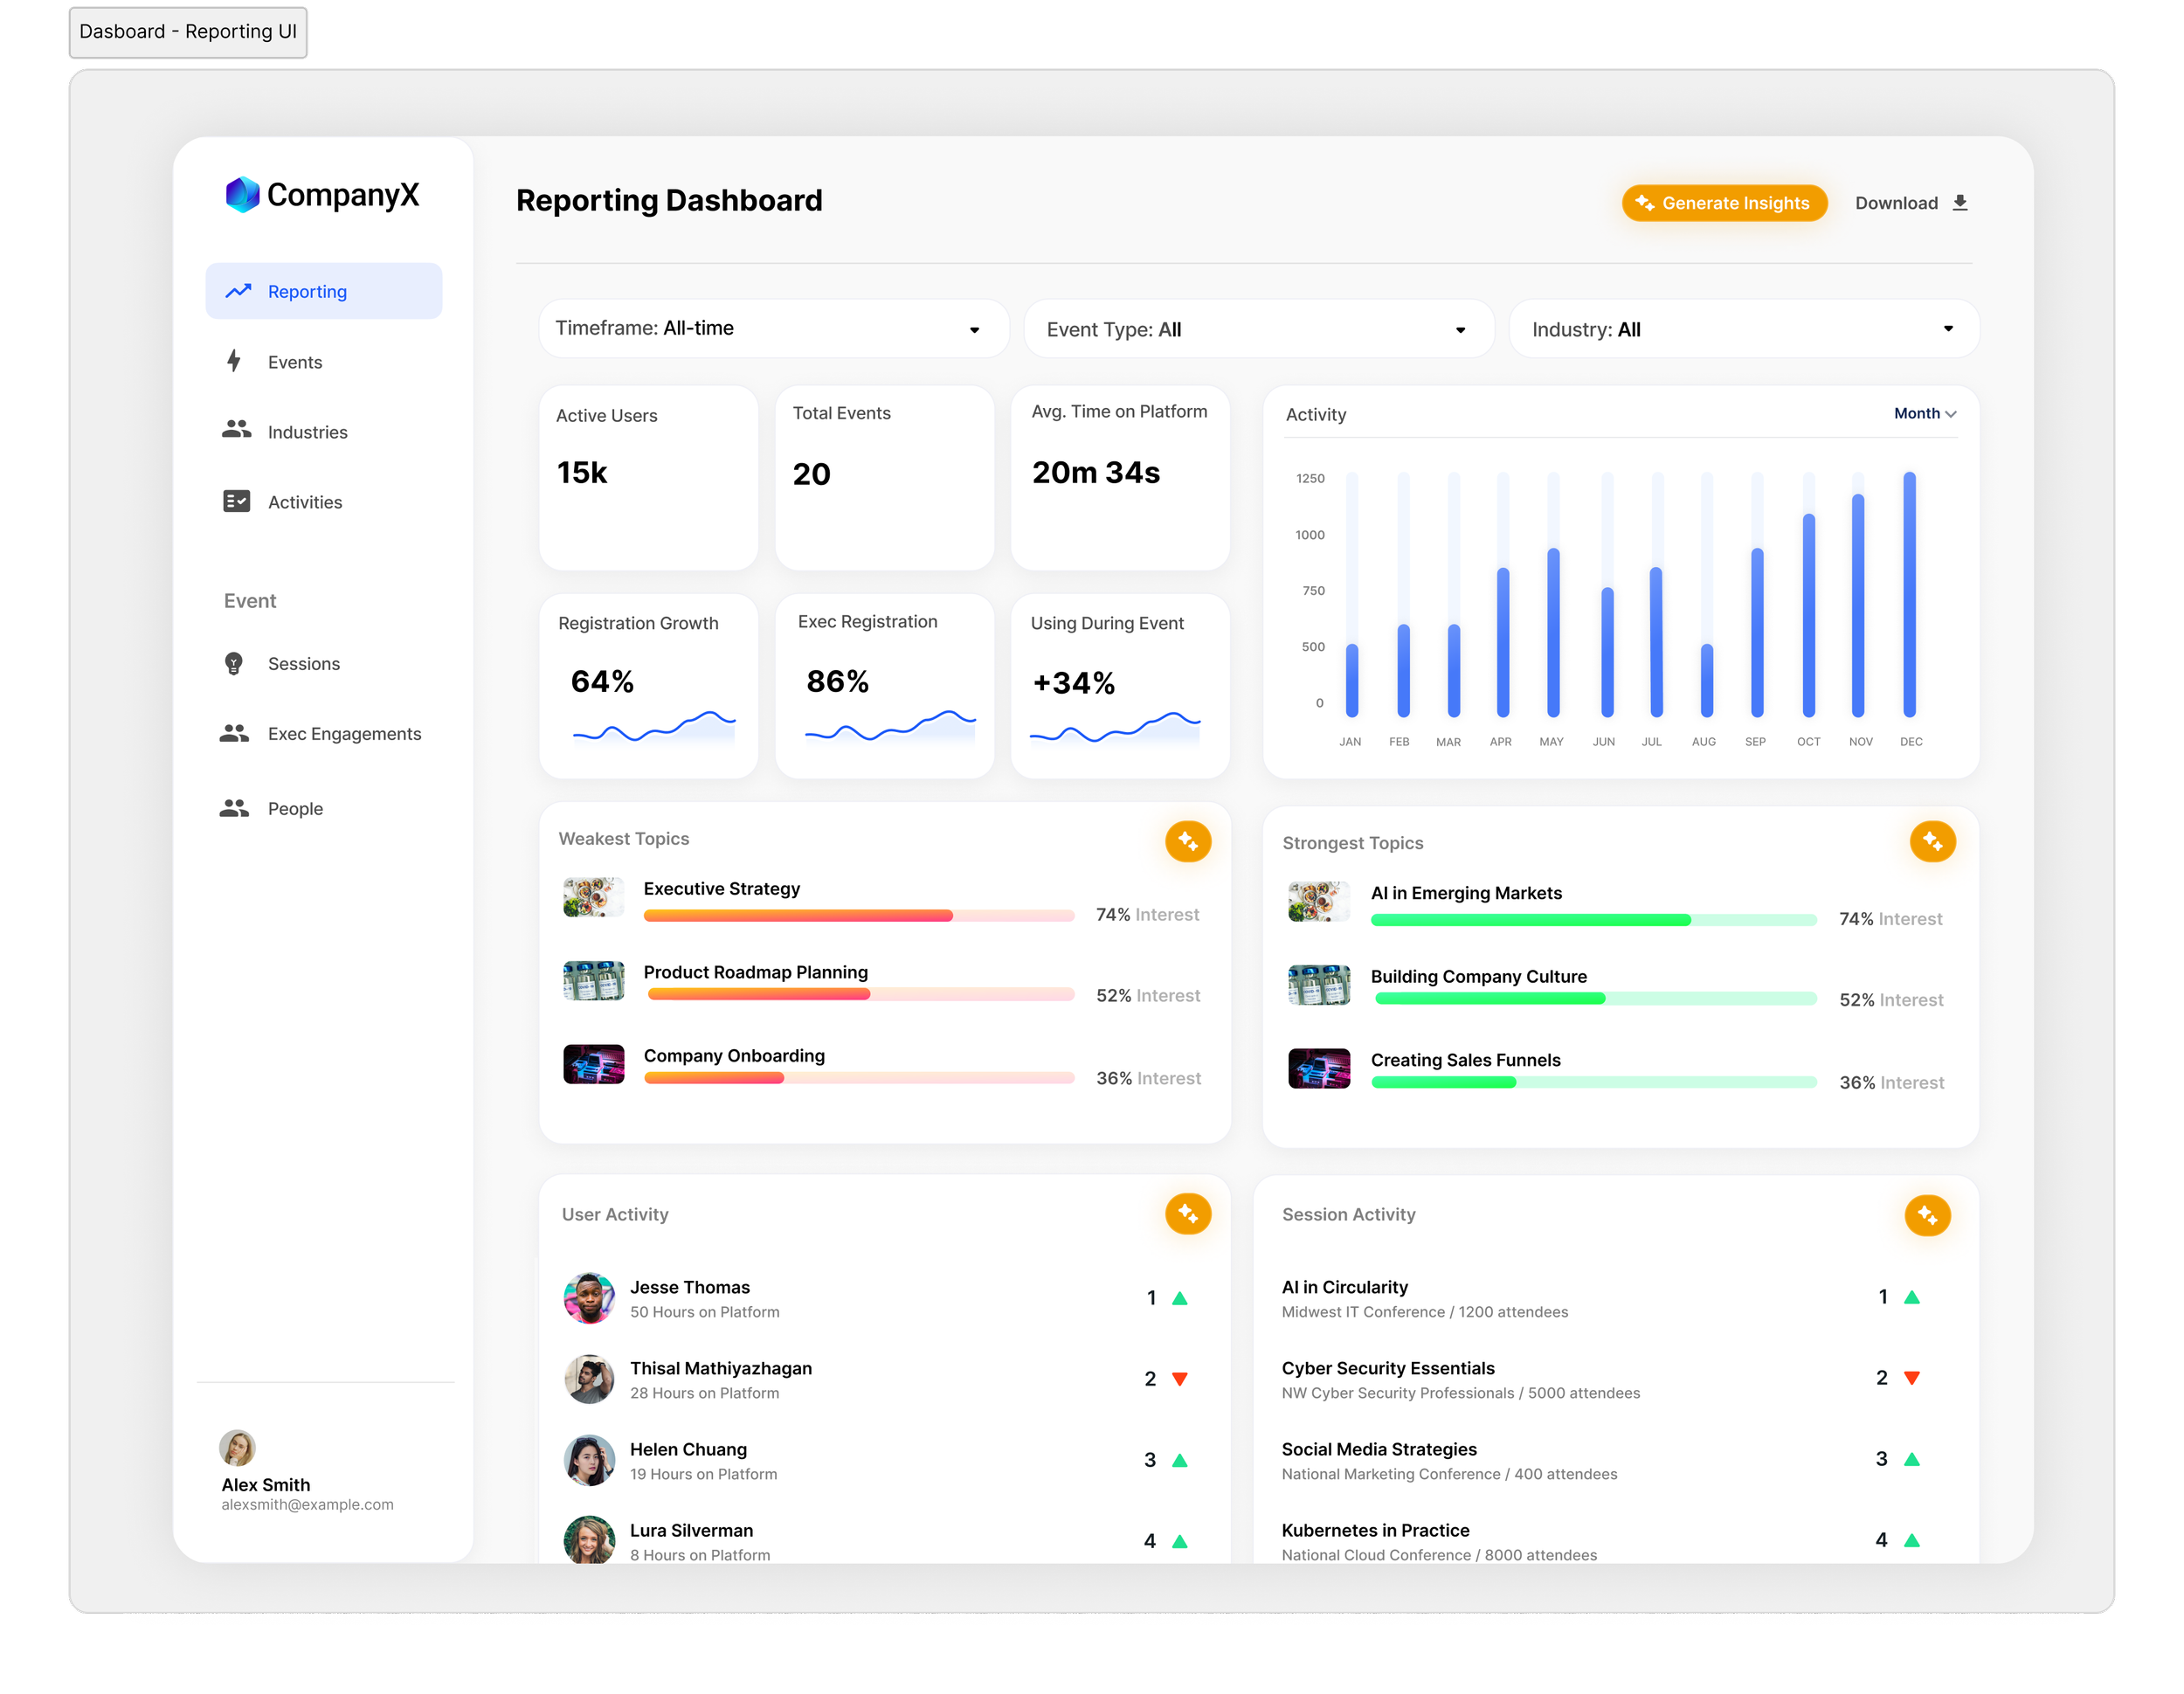Screen dimensions: 2184x1694
Task: Click Jesse Thomas profile photo
Action: pos(589,1298)
